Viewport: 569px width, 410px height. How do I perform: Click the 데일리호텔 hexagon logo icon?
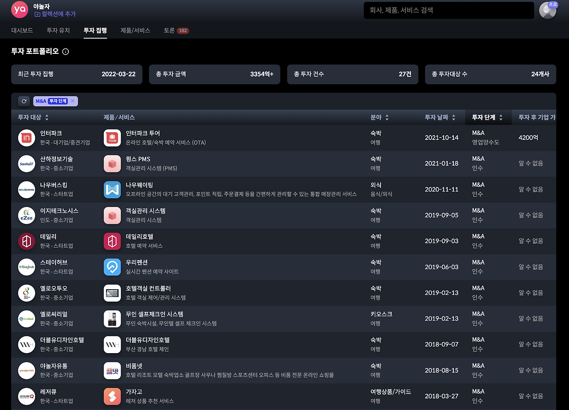point(112,241)
